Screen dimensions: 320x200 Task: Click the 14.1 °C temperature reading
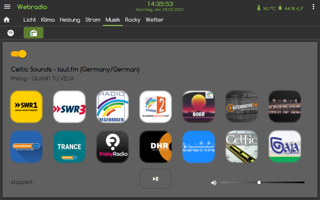tap(269, 9)
